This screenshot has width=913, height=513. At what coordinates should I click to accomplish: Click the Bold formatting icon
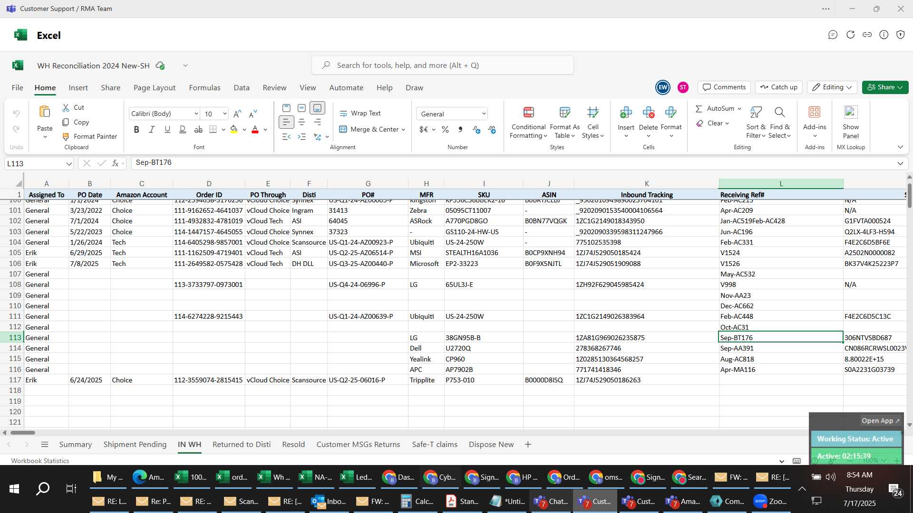pos(136,130)
